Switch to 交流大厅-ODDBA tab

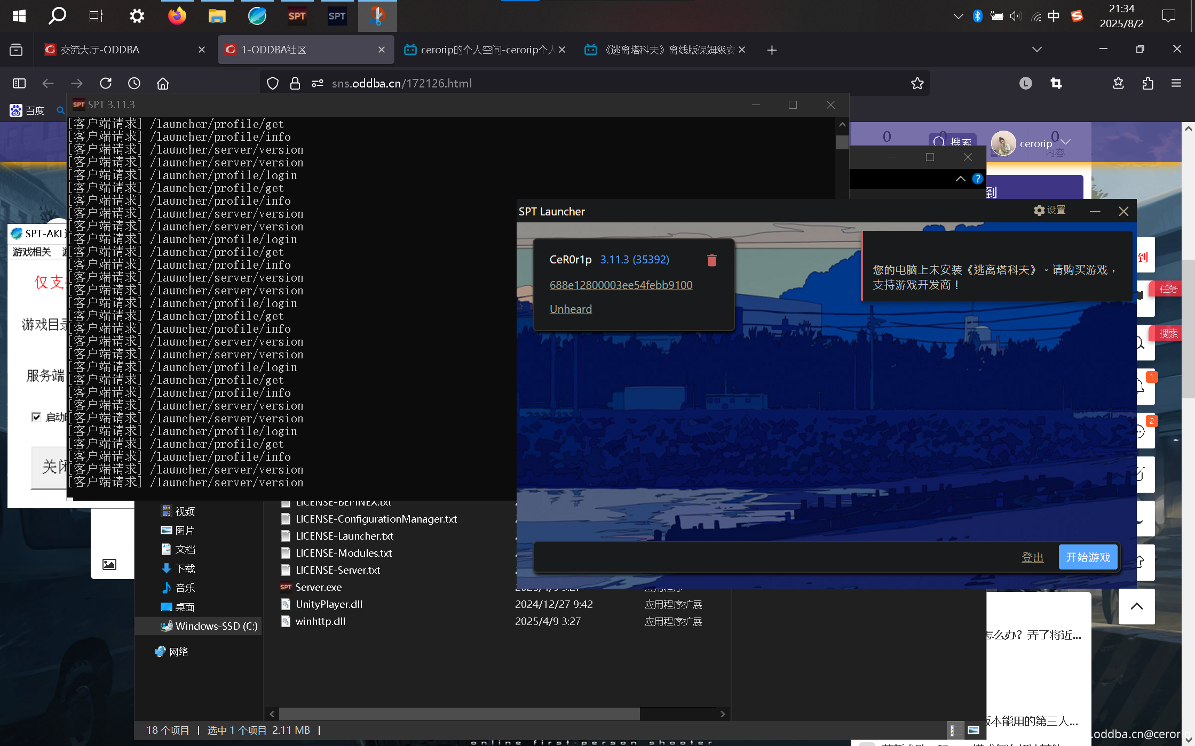click(x=124, y=50)
